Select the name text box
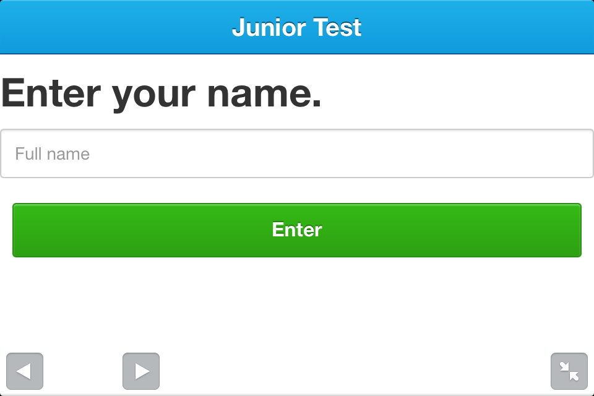Image resolution: width=594 pixels, height=396 pixels. tap(297, 153)
